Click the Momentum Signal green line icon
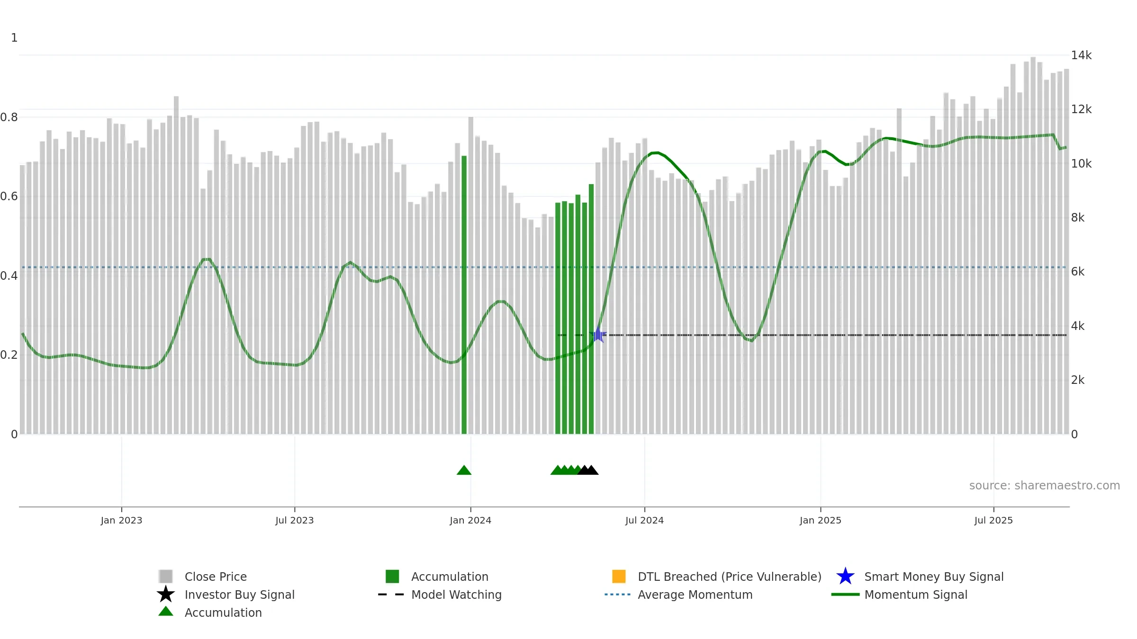The height and width of the screenshot is (639, 1137). coord(845,595)
